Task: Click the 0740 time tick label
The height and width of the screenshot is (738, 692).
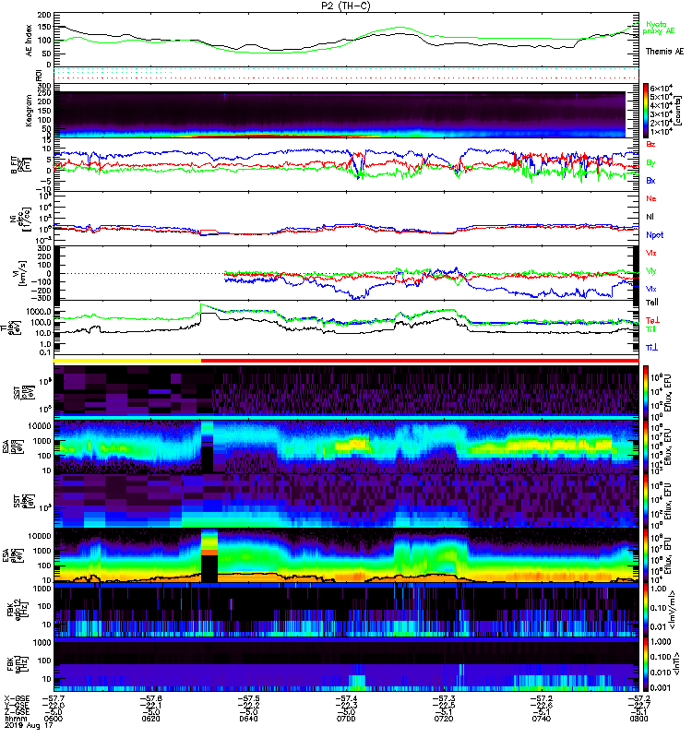Action: 542,719
